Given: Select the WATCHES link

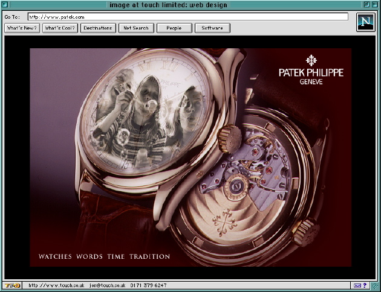Looking at the screenshot, I should point(55,256).
